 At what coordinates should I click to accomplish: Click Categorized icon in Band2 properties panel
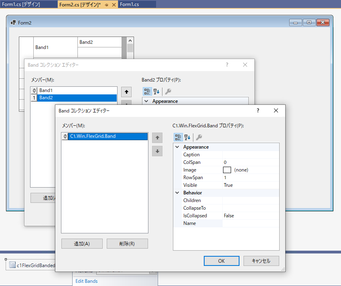pyautogui.click(x=147, y=92)
